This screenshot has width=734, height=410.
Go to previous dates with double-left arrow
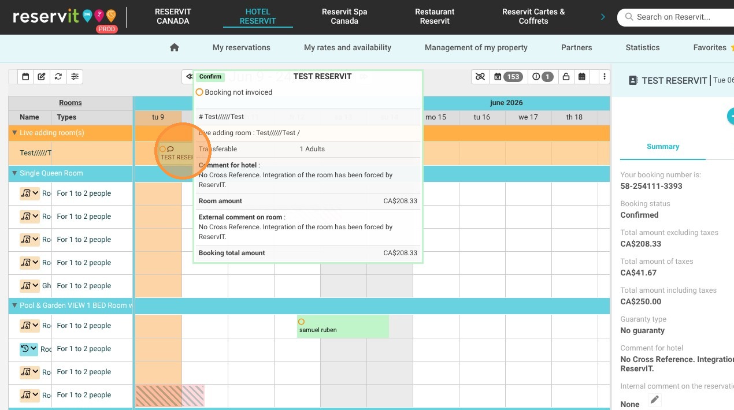188,76
